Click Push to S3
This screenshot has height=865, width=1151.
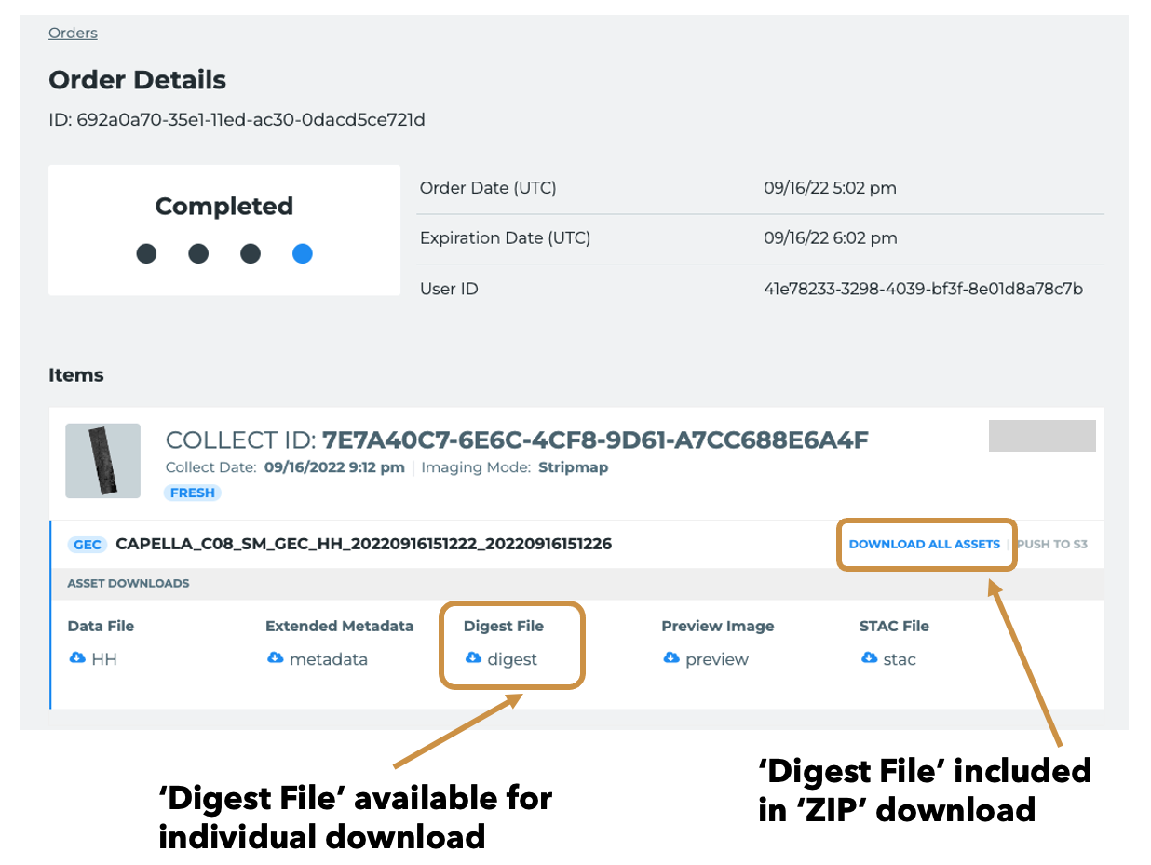pyautogui.click(x=1051, y=544)
